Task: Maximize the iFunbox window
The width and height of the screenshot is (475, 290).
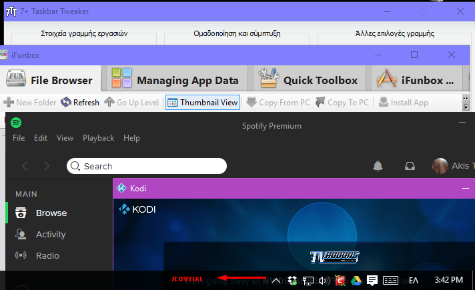Action: [414, 55]
